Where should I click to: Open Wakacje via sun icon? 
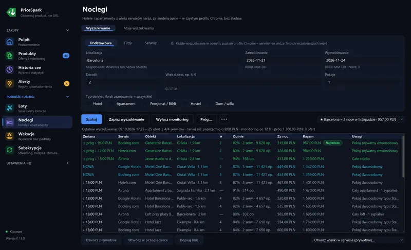click(9, 136)
